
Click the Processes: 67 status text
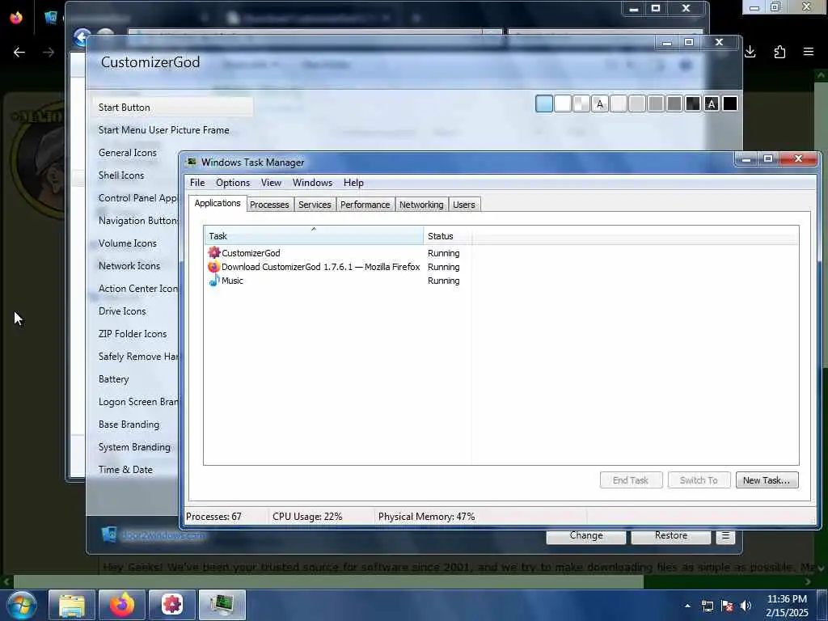[x=213, y=517]
